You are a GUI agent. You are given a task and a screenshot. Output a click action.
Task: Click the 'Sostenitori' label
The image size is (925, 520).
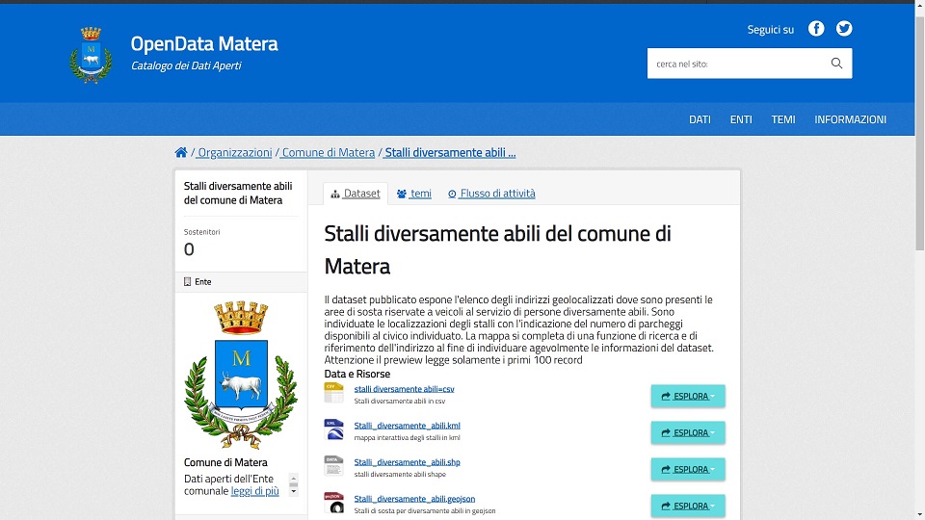201,232
